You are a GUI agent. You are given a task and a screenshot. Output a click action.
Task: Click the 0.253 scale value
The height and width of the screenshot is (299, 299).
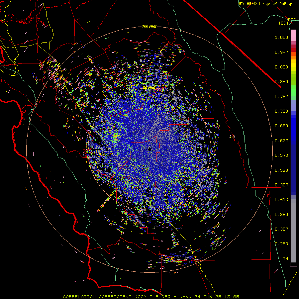tap(281, 244)
